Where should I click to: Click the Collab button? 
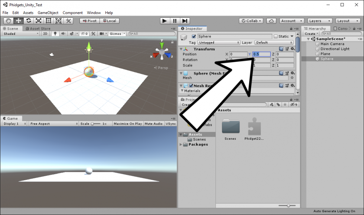(251, 21)
